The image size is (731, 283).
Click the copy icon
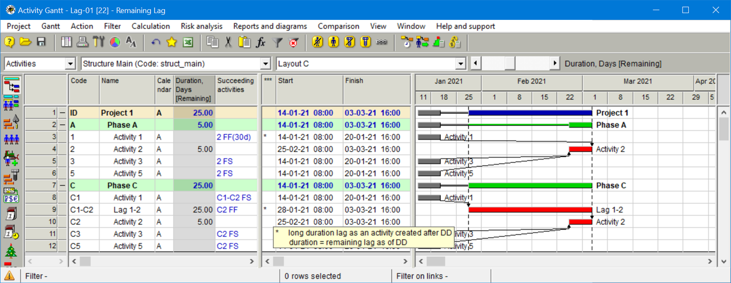click(x=213, y=42)
